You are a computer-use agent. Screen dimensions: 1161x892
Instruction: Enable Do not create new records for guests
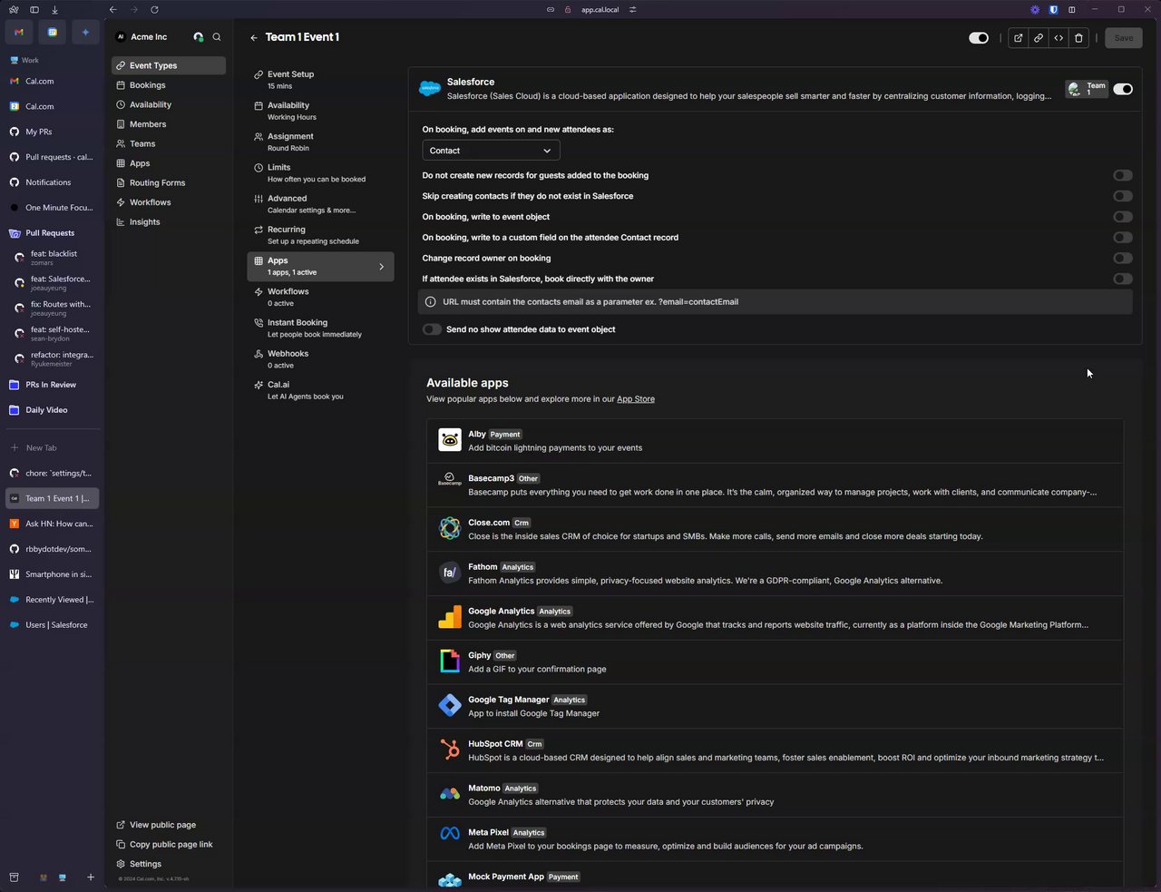1123,175
